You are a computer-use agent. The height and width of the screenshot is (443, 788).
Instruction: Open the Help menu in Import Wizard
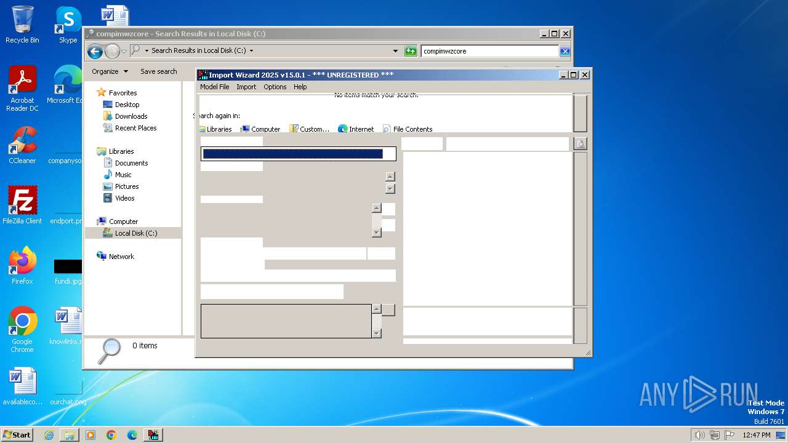(300, 87)
